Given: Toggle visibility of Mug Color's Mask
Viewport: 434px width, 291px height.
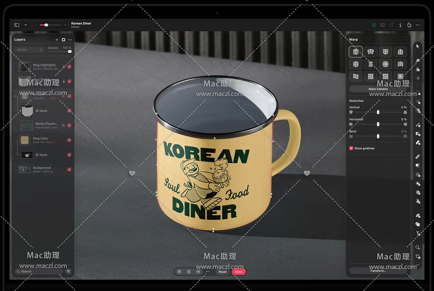Looking at the screenshot, I should point(69,155).
